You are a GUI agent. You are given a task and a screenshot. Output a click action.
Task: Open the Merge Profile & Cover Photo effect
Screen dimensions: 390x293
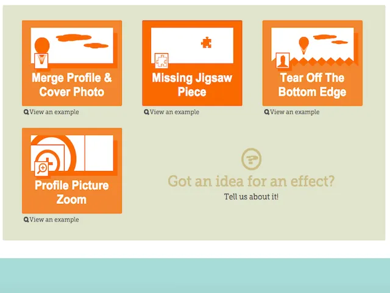tap(72, 85)
